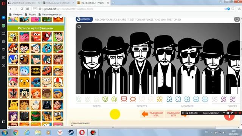Click the RECORD button in the game
This screenshot has width=242, height=136.
coord(84,19)
